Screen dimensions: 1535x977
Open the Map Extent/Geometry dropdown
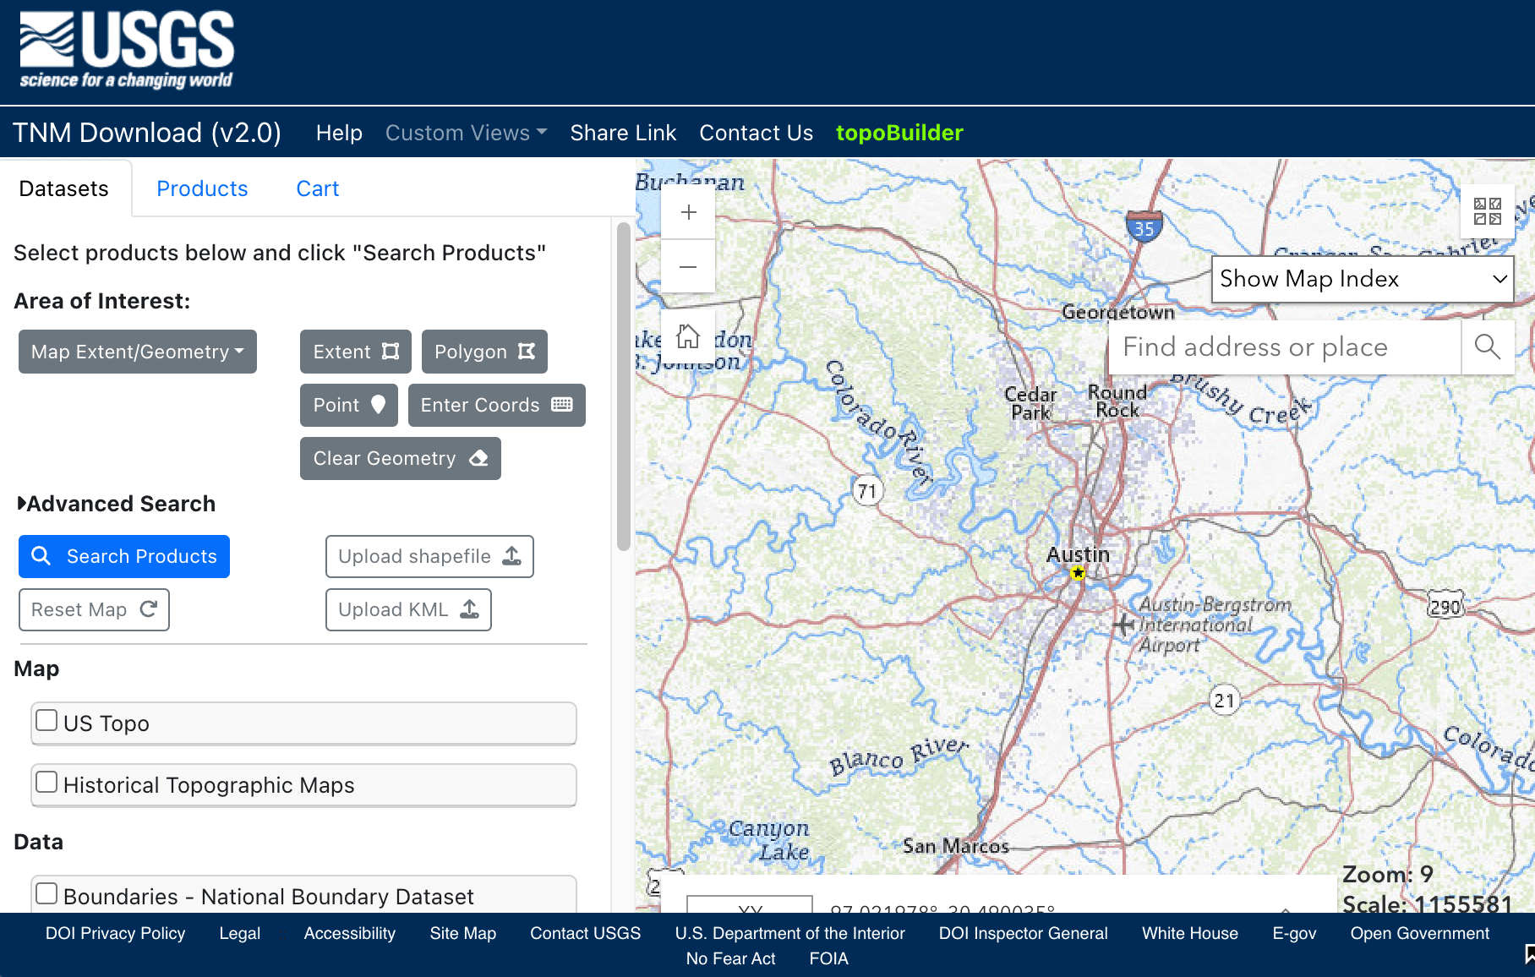[137, 352]
